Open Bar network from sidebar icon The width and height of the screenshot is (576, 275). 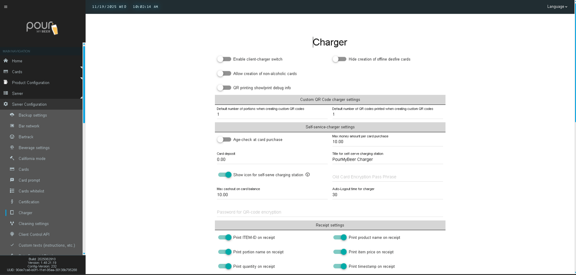click(12, 126)
